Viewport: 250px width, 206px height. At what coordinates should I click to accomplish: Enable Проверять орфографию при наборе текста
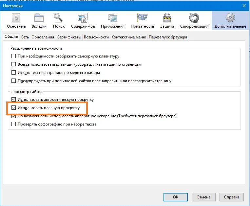(x=13, y=124)
